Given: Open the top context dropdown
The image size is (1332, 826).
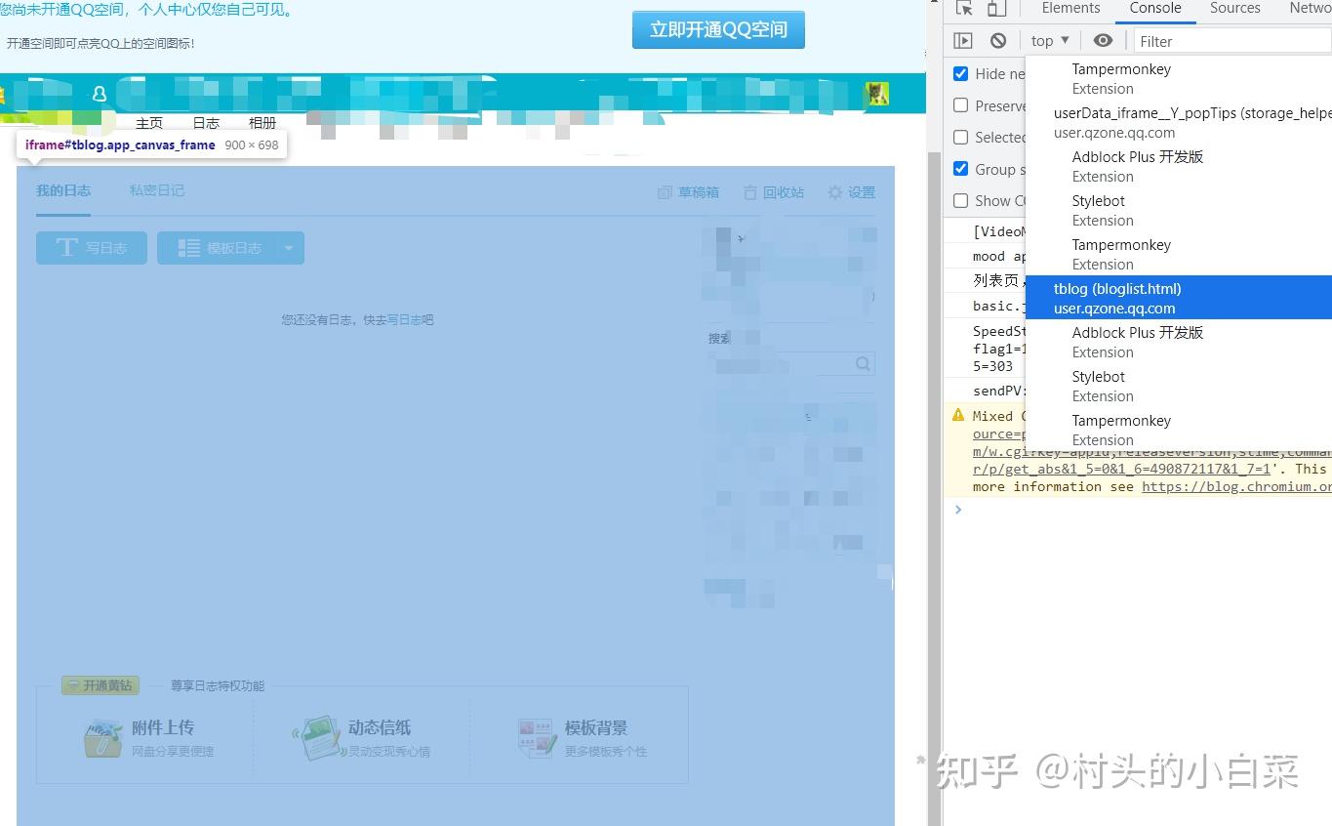Looking at the screenshot, I should 1050,41.
